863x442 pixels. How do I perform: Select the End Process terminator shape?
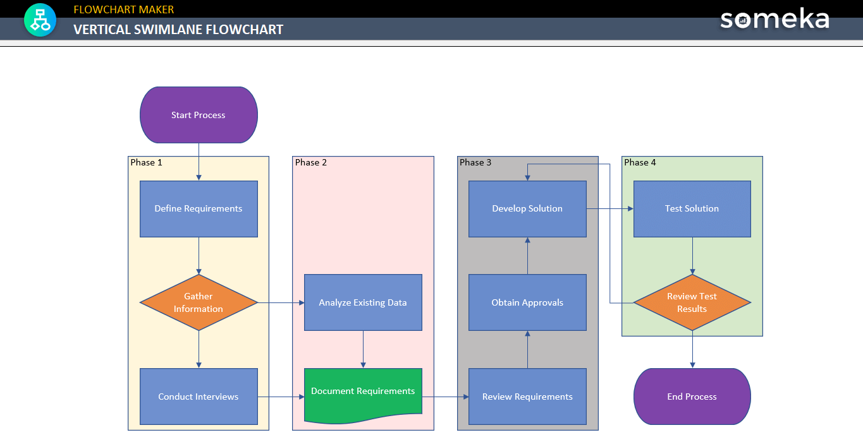point(692,397)
